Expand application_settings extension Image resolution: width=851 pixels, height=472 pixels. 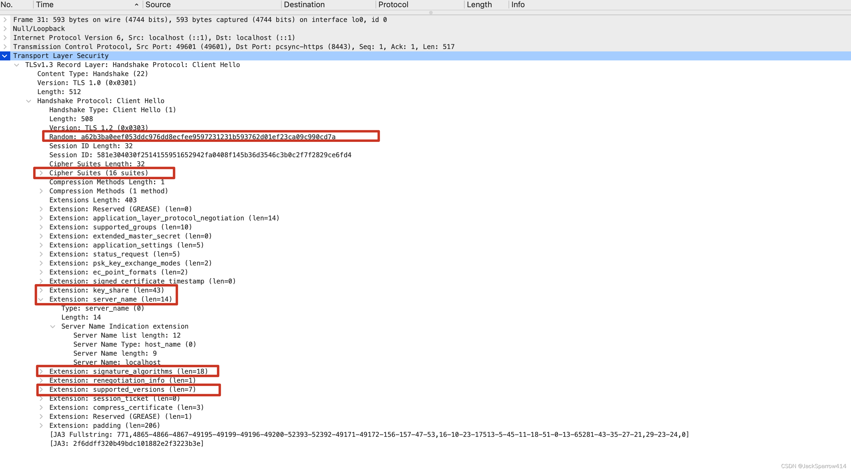click(41, 245)
